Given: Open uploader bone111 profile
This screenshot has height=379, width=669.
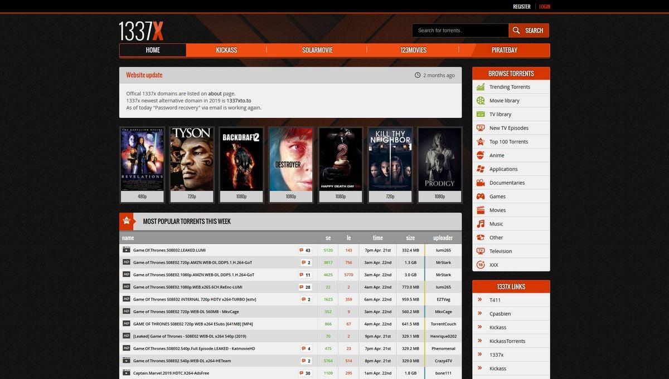Looking at the screenshot, I should pyautogui.click(x=443, y=373).
